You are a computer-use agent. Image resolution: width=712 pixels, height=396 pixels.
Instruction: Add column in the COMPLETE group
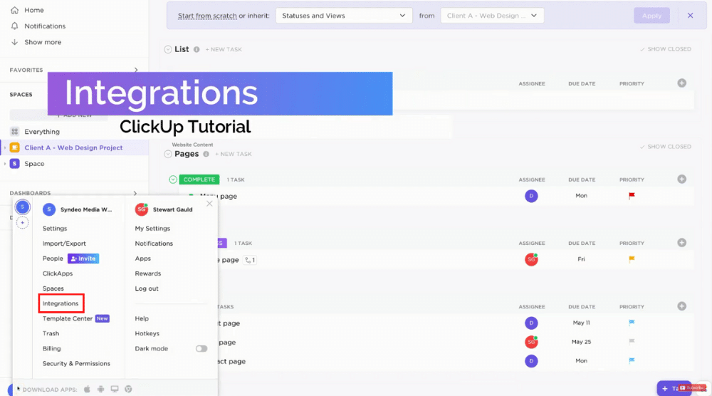coord(681,179)
